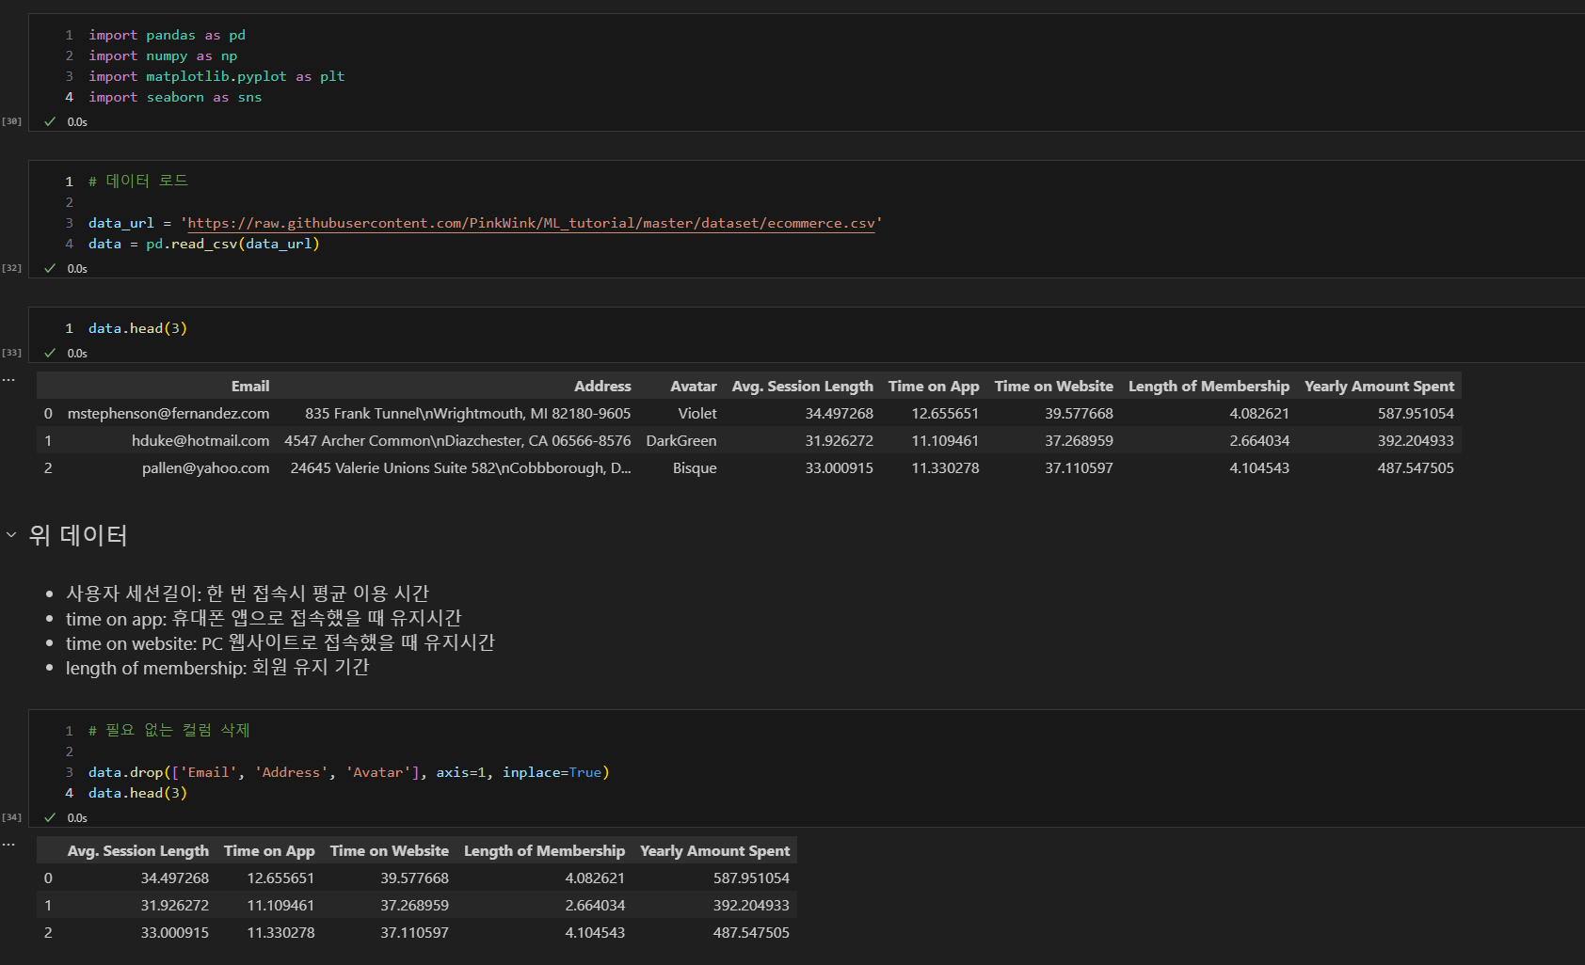Screen dimensions: 1585x965
Task: Click the Email column header in the first table
Action: click(x=250, y=386)
